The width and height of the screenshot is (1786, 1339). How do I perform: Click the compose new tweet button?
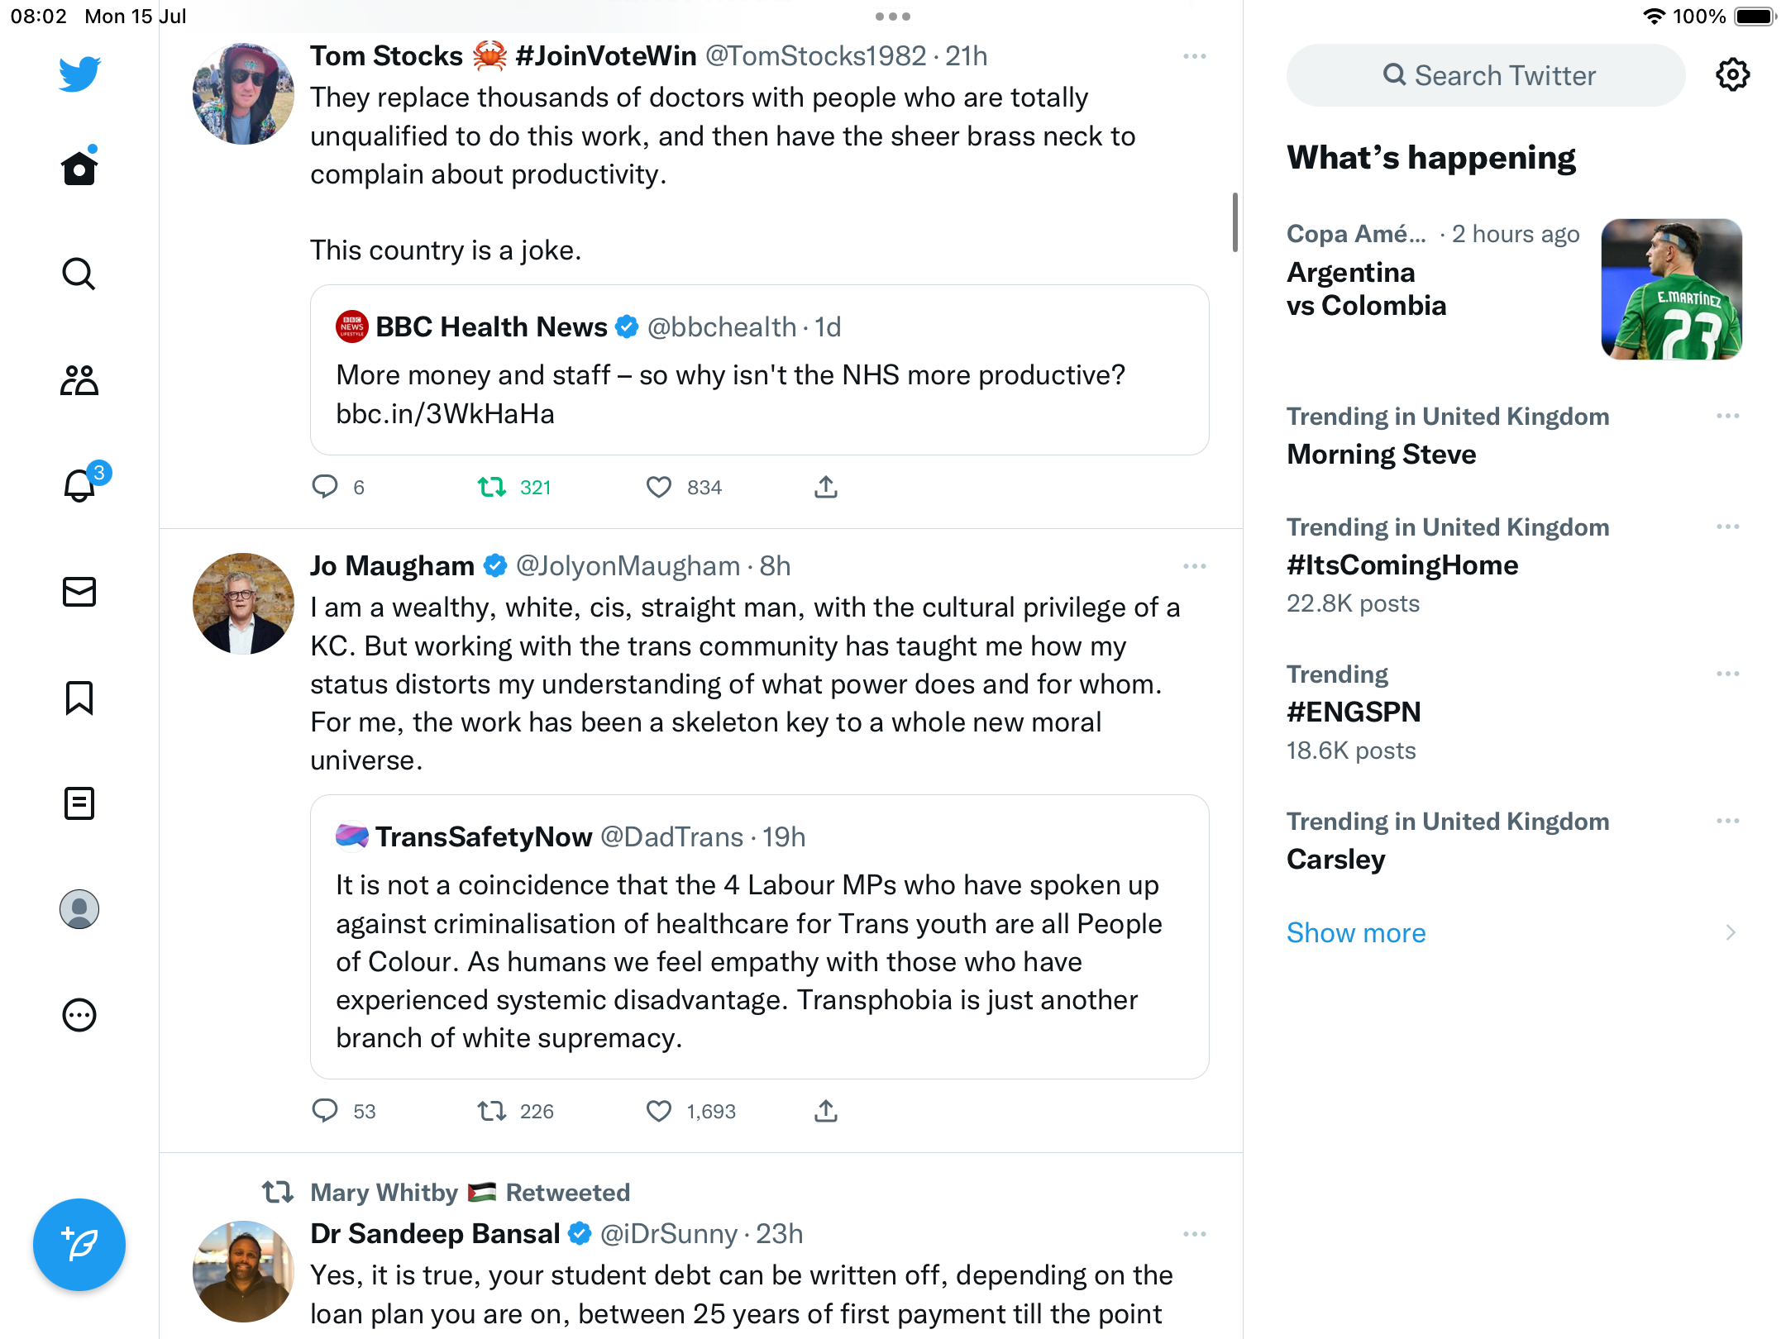click(79, 1245)
